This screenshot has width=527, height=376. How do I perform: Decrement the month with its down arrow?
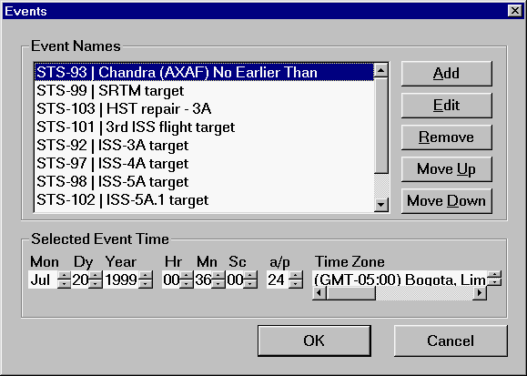pyautogui.click(x=64, y=284)
